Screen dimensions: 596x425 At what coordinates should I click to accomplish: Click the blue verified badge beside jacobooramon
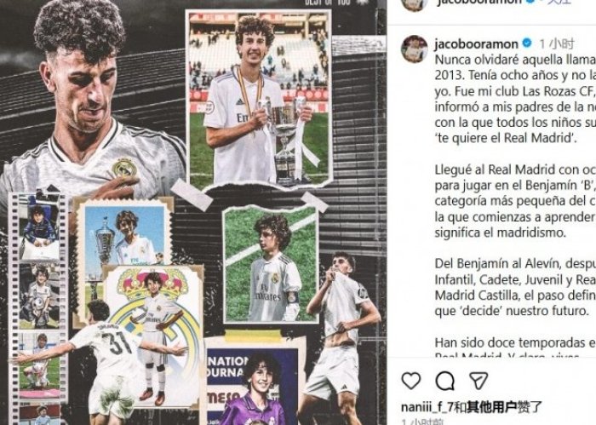pyautogui.click(x=527, y=43)
